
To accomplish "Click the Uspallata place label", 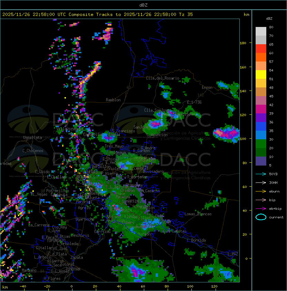I will [32, 138].
